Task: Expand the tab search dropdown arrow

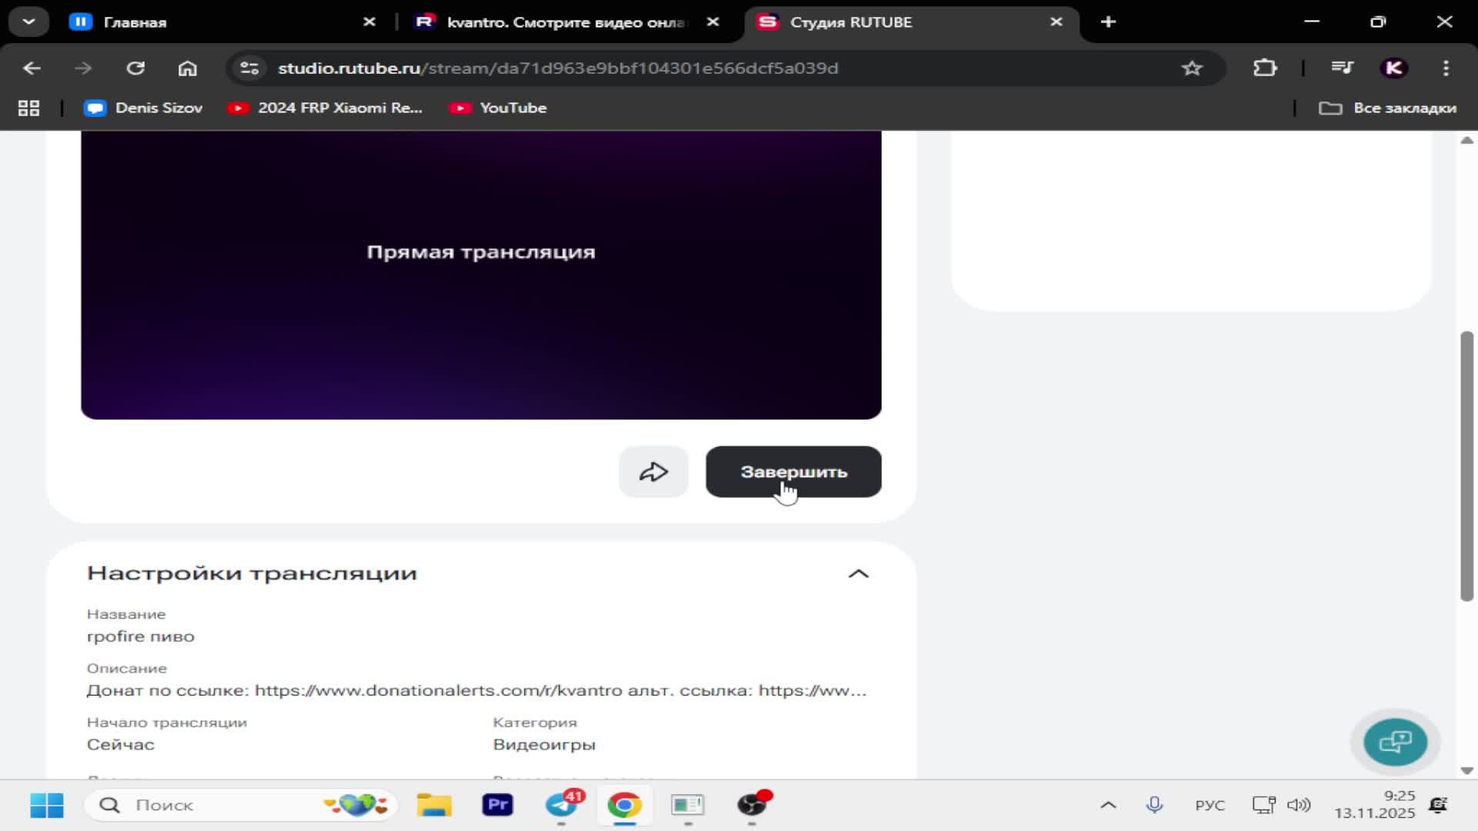Action: [x=28, y=22]
